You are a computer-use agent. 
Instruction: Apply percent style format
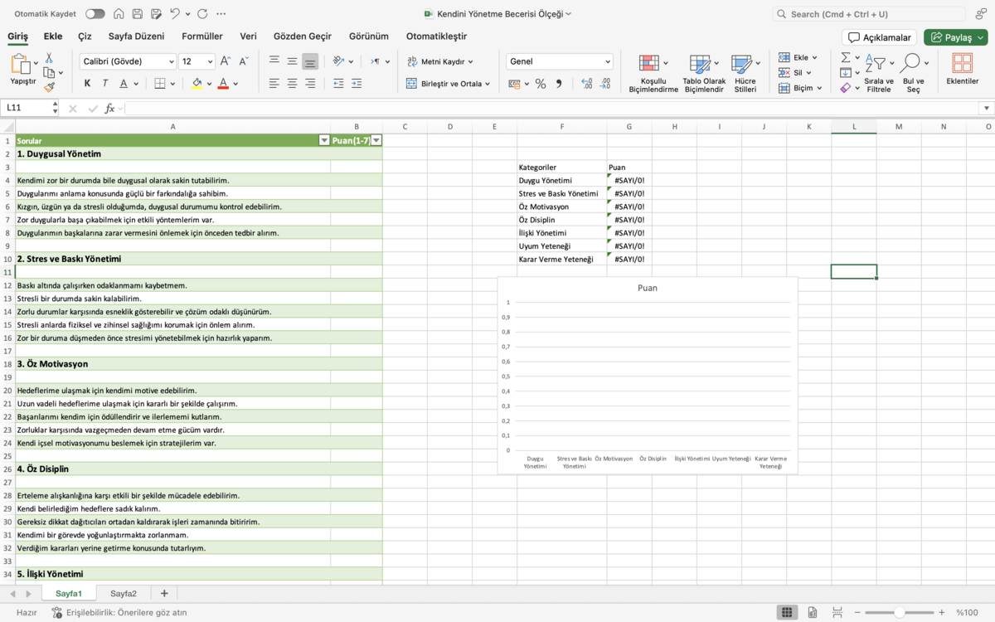(541, 84)
